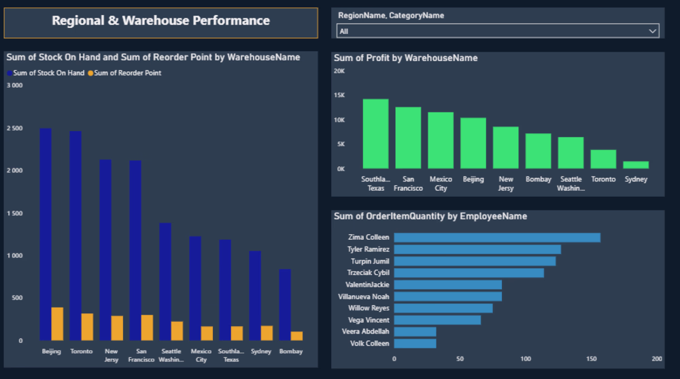Viewport: 680px width, 379px height.
Task: Click San Francisco green profit bar
Action: 408,138
